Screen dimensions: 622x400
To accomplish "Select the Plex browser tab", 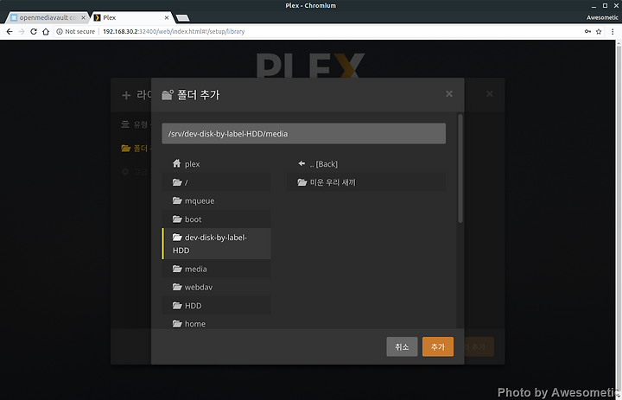I will pos(131,17).
